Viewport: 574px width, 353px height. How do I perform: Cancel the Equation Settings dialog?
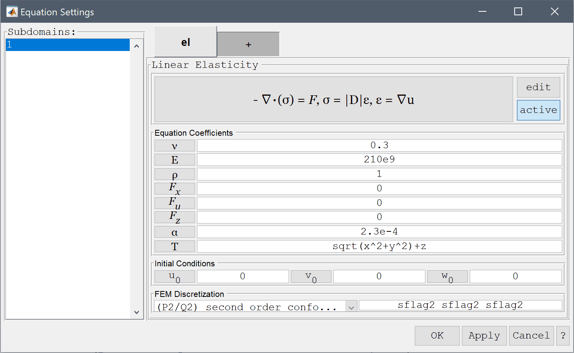point(531,336)
